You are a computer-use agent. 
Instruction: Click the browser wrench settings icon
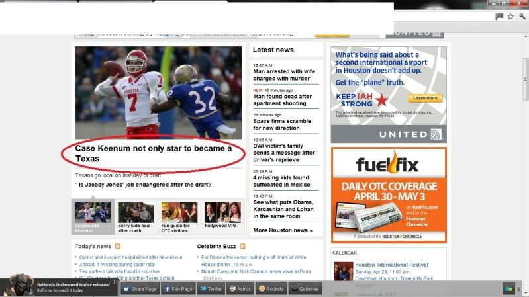(522, 17)
